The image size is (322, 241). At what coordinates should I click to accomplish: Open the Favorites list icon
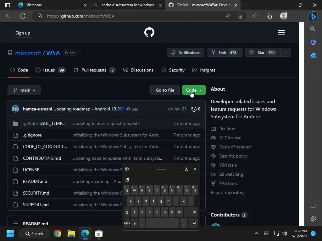(255, 16)
